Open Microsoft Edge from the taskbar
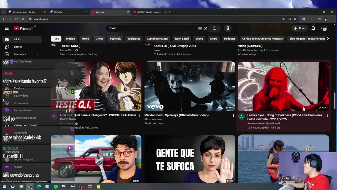This screenshot has width=337, height=190. tap(39, 187)
